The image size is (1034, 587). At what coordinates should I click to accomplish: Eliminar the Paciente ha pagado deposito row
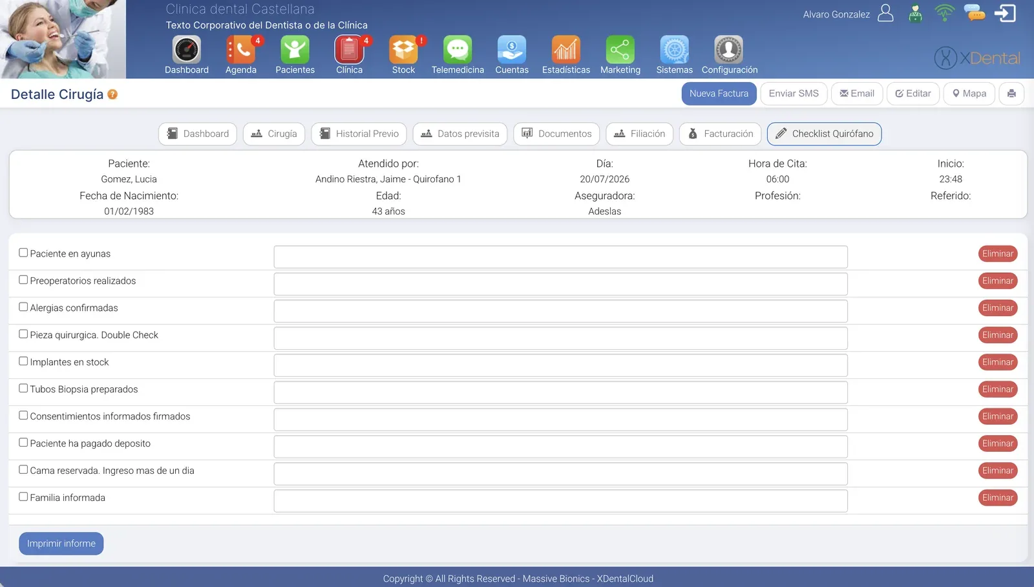998,443
